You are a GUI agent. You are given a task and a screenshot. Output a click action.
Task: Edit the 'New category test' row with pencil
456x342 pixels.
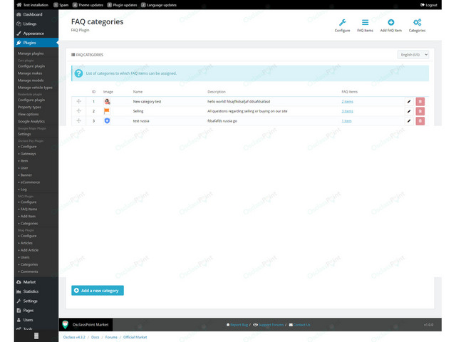tap(409, 101)
